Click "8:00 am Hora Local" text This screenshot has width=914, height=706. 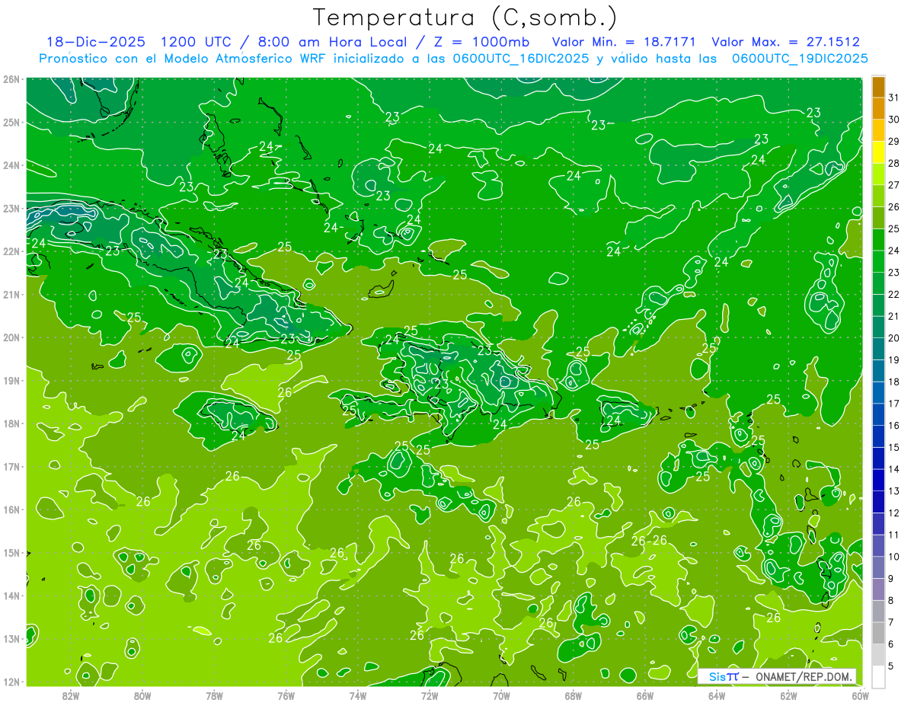[x=331, y=42]
